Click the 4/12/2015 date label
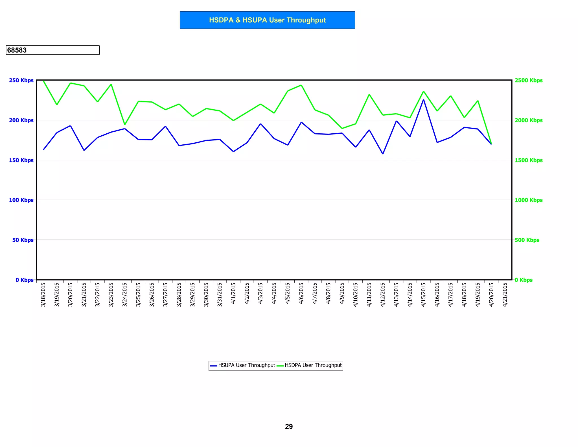The height and width of the screenshot is (447, 578). click(383, 295)
